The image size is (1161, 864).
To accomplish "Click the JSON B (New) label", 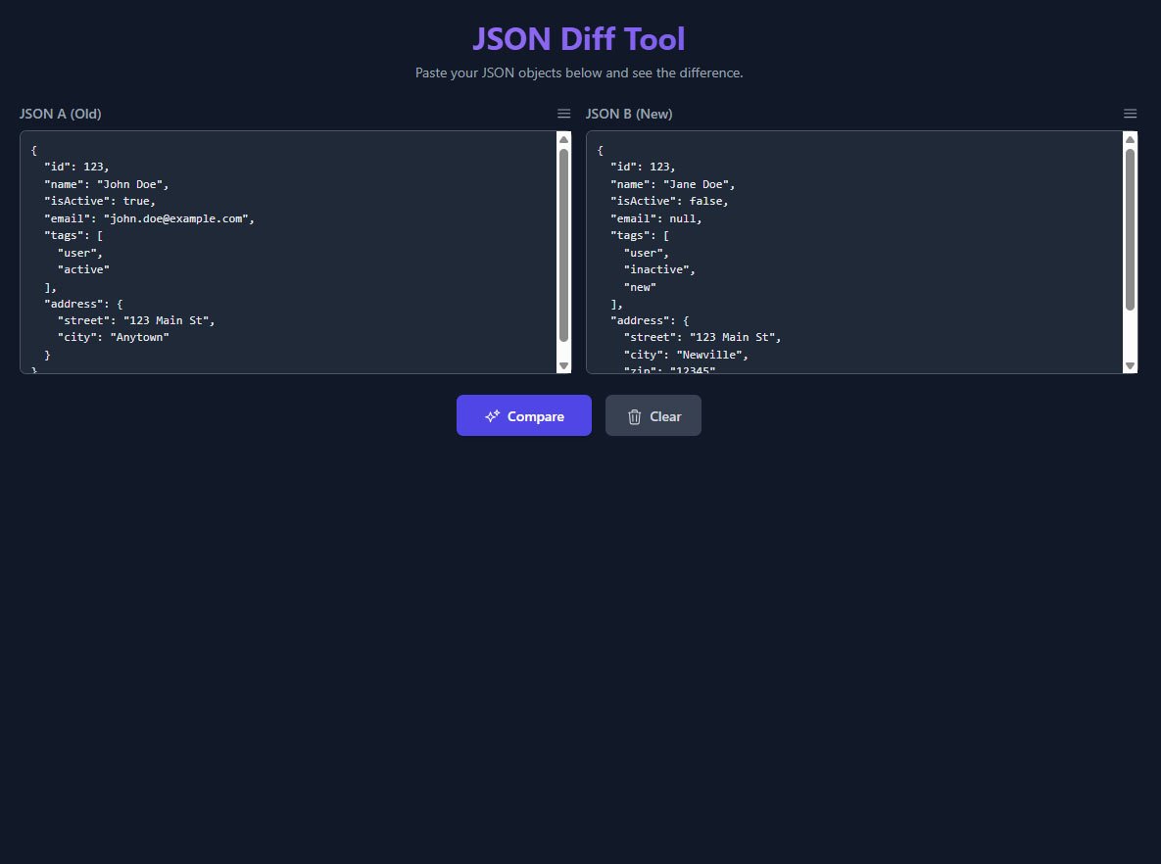I will 629,114.
